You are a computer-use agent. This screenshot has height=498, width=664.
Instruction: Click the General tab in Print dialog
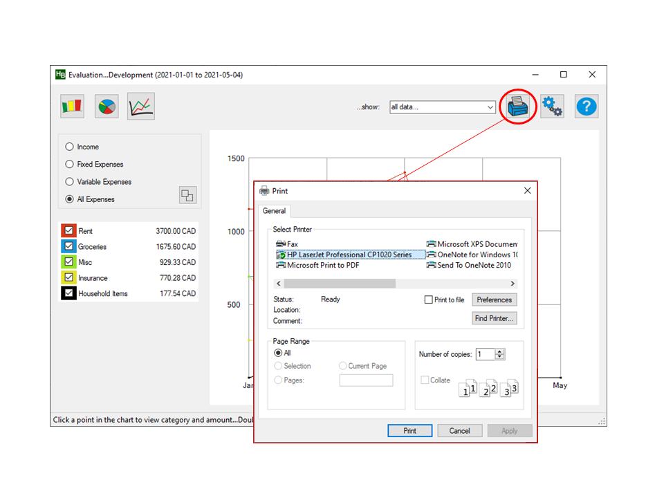click(275, 211)
